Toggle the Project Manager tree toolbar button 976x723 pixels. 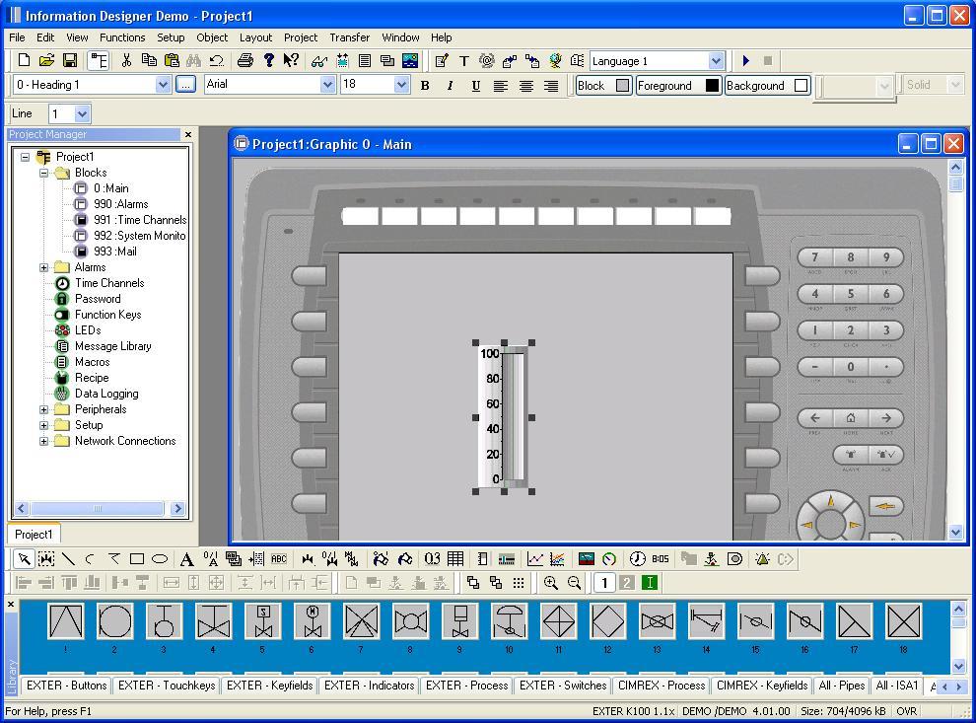99,60
